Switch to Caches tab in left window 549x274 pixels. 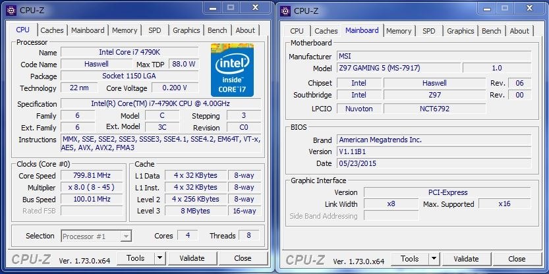tap(52, 30)
